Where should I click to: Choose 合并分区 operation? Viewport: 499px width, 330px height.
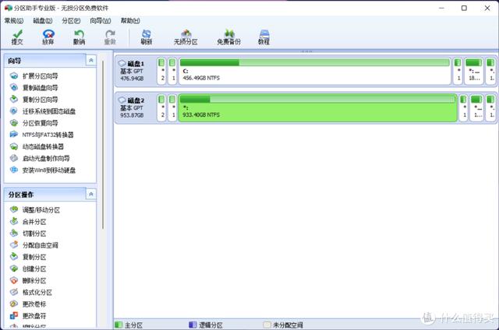click(28, 221)
